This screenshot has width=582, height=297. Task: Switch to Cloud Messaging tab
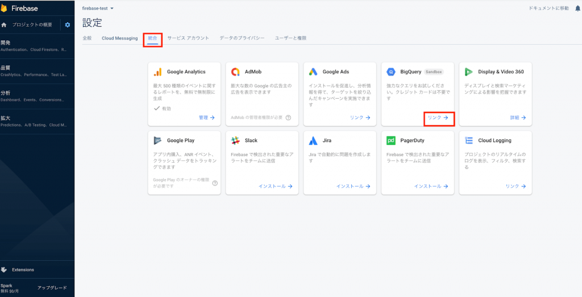119,38
